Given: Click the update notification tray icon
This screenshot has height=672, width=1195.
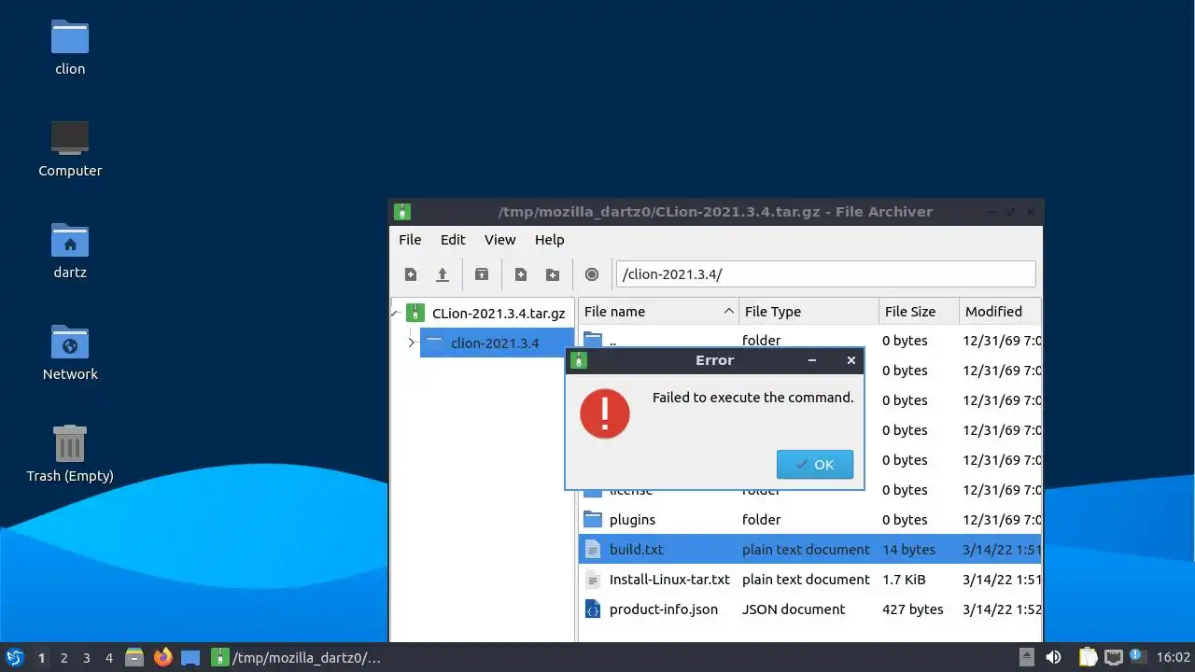Looking at the screenshot, I should tap(1137, 657).
